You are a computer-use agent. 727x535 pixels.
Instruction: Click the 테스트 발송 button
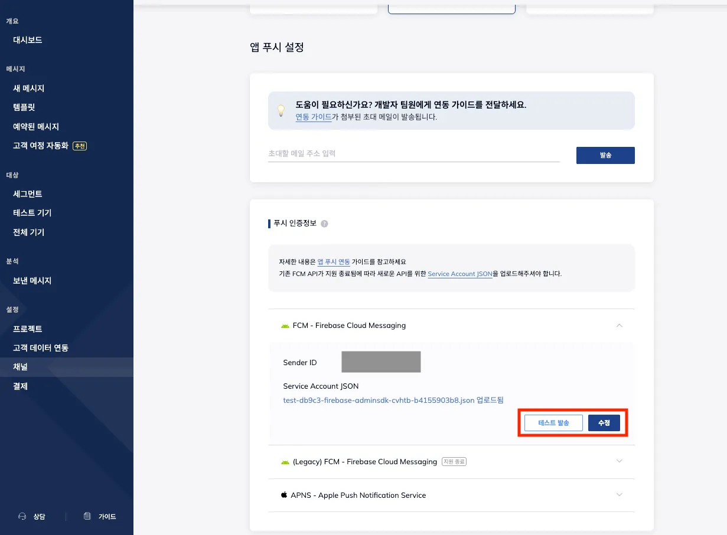coord(553,423)
